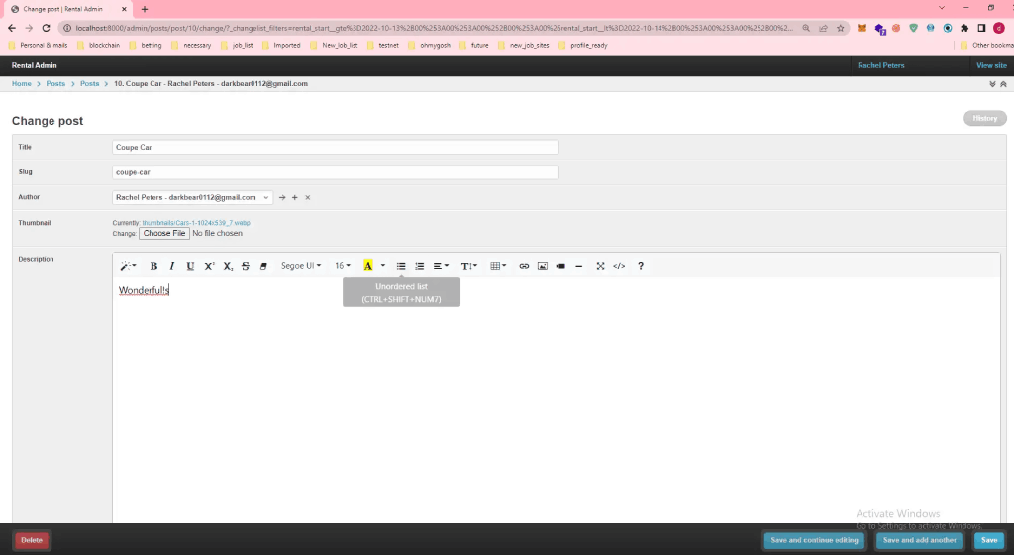The width and height of the screenshot is (1014, 555).
Task: Open the Segoe UI font family dropdown
Action: pyautogui.click(x=301, y=266)
